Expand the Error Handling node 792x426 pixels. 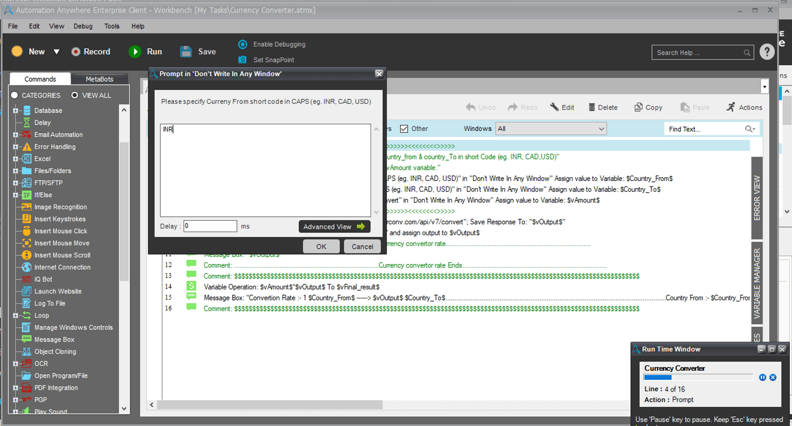tap(15, 147)
